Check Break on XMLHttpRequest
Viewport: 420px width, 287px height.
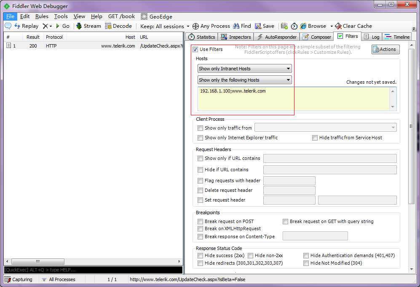click(x=200, y=229)
